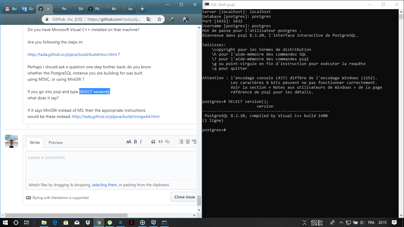Image resolution: width=404 pixels, height=227 pixels.
Task: Create a bulleted list
Action: click(181, 142)
